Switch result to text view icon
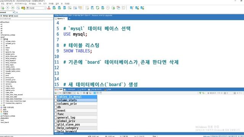244x137 pixels. 101,93
